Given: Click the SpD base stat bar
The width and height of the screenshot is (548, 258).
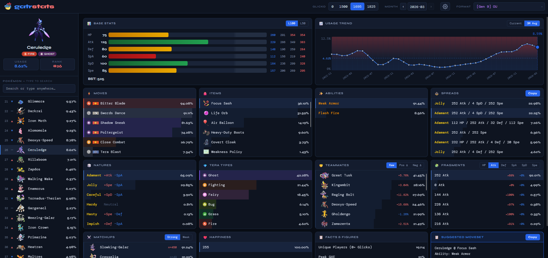Looking at the screenshot, I should tap(188, 63).
